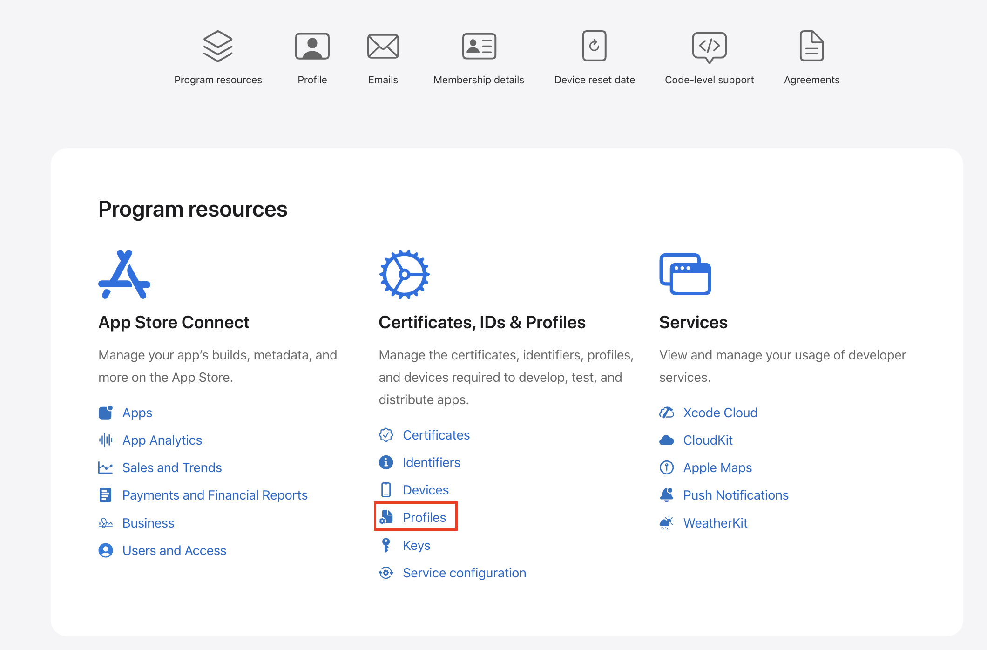Open Payments and Financial Reports

[215, 495]
